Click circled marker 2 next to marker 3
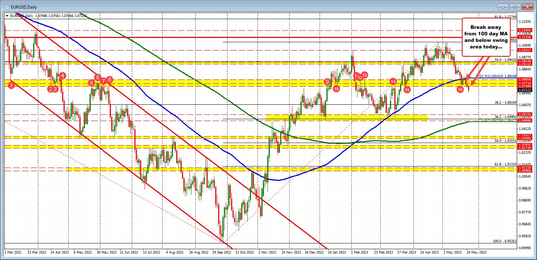The width and height of the screenshot is (537, 260). point(50,88)
